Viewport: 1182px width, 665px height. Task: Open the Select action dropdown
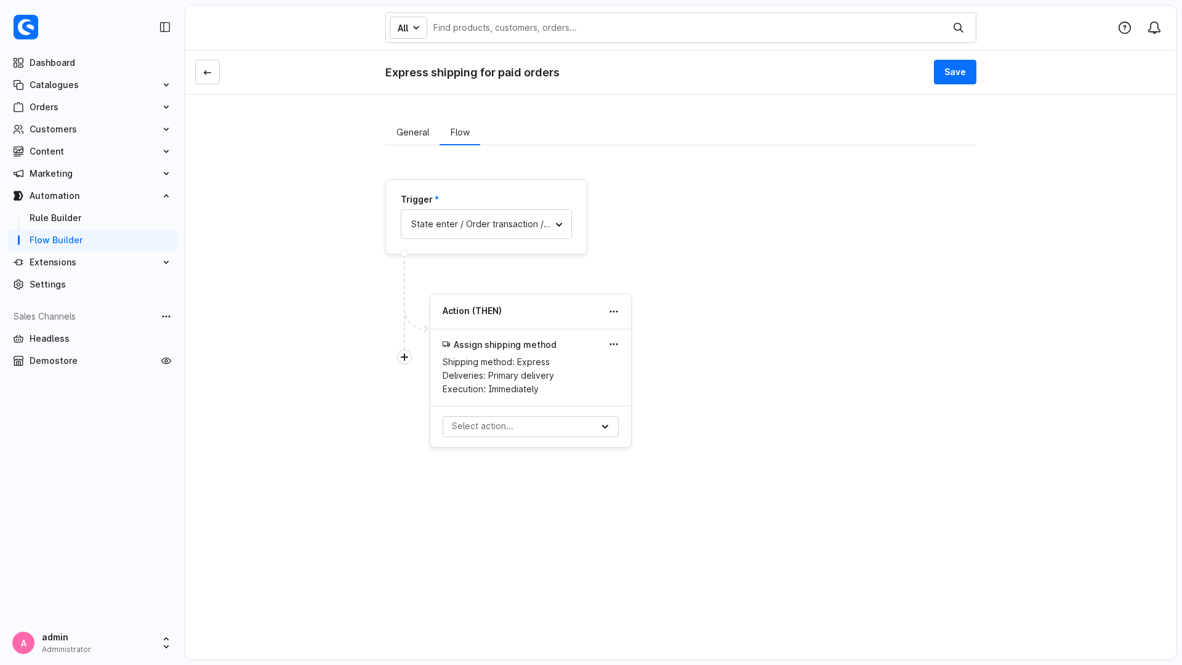(531, 427)
